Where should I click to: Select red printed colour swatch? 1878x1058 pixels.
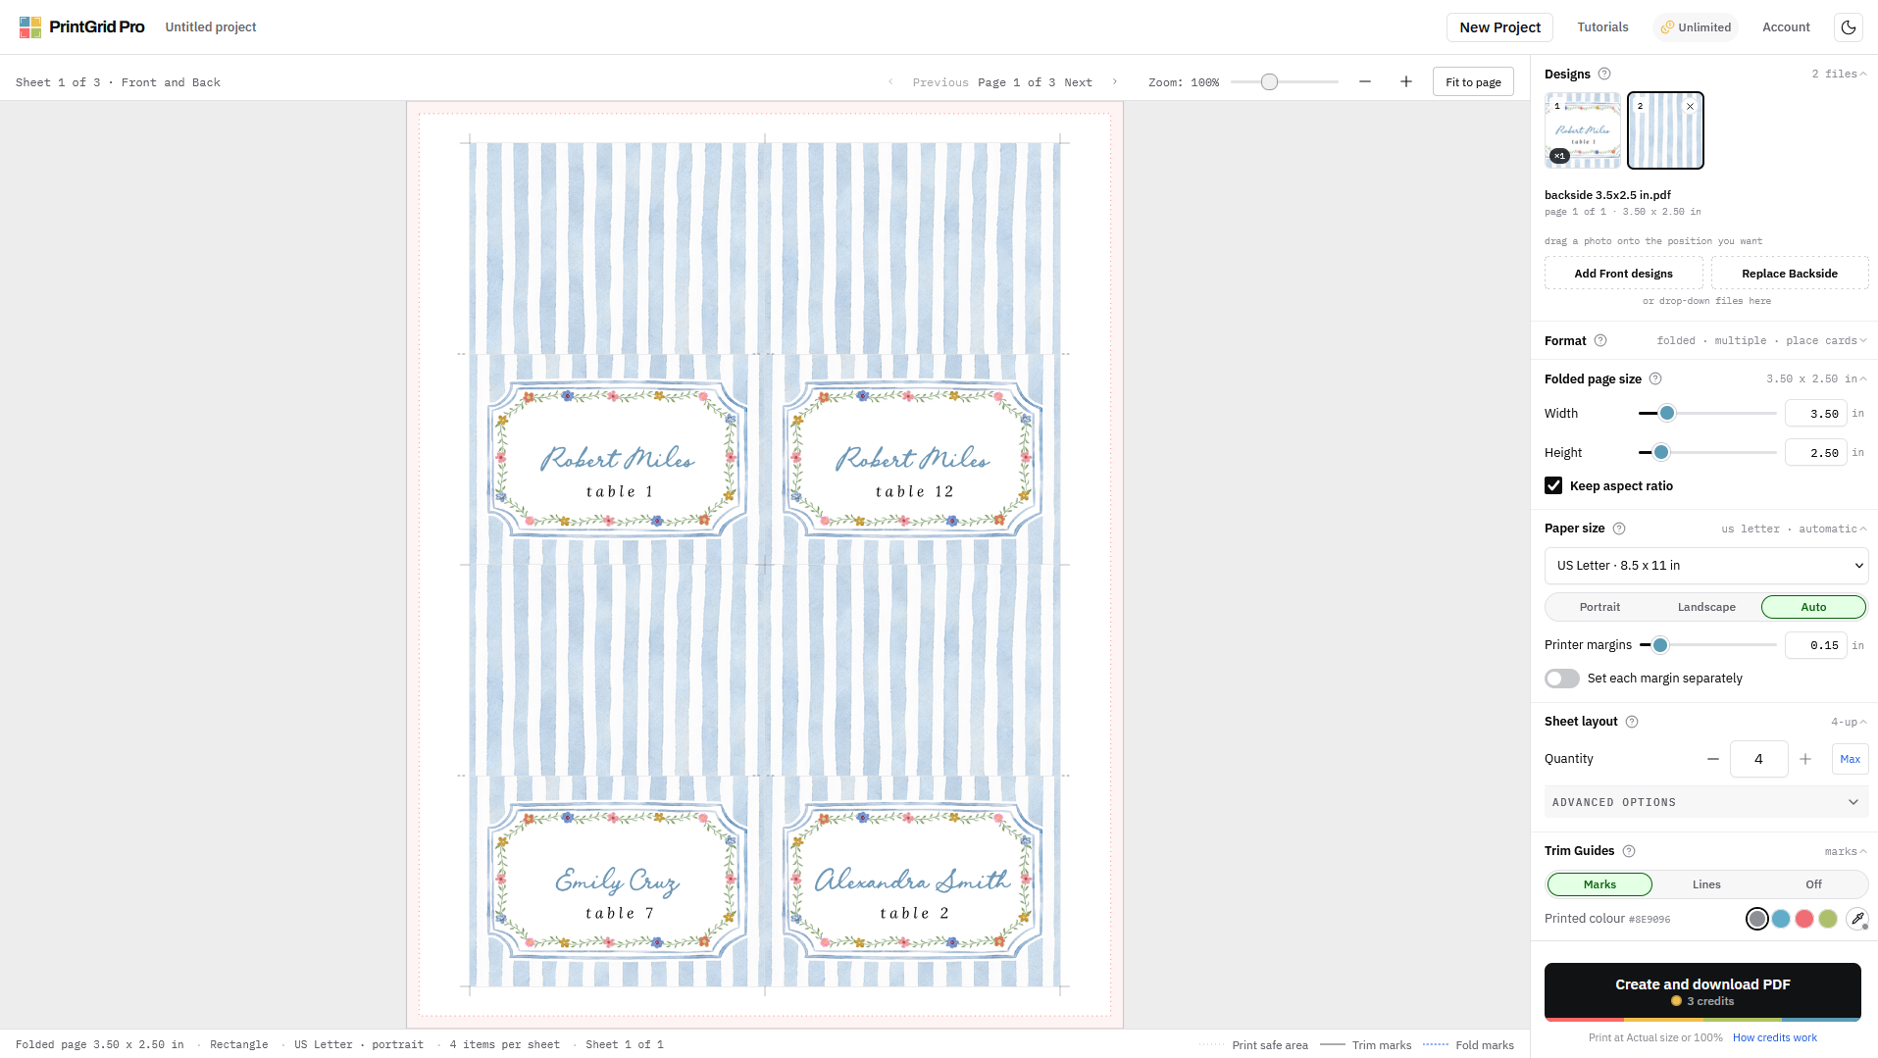pyautogui.click(x=1804, y=919)
